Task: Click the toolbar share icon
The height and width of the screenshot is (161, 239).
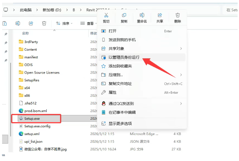Action: coord(31,23)
